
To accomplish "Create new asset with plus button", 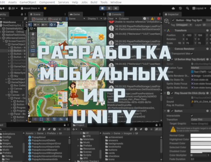I will coord(74,129).
